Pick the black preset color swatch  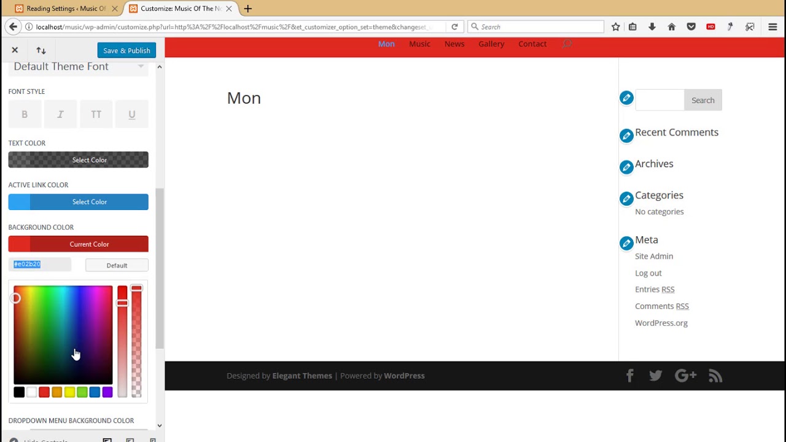coord(19,392)
